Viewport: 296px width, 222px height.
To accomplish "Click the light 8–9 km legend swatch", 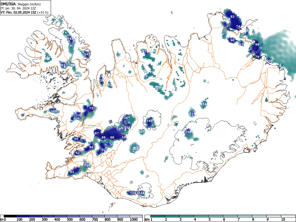I will pos(259,216).
